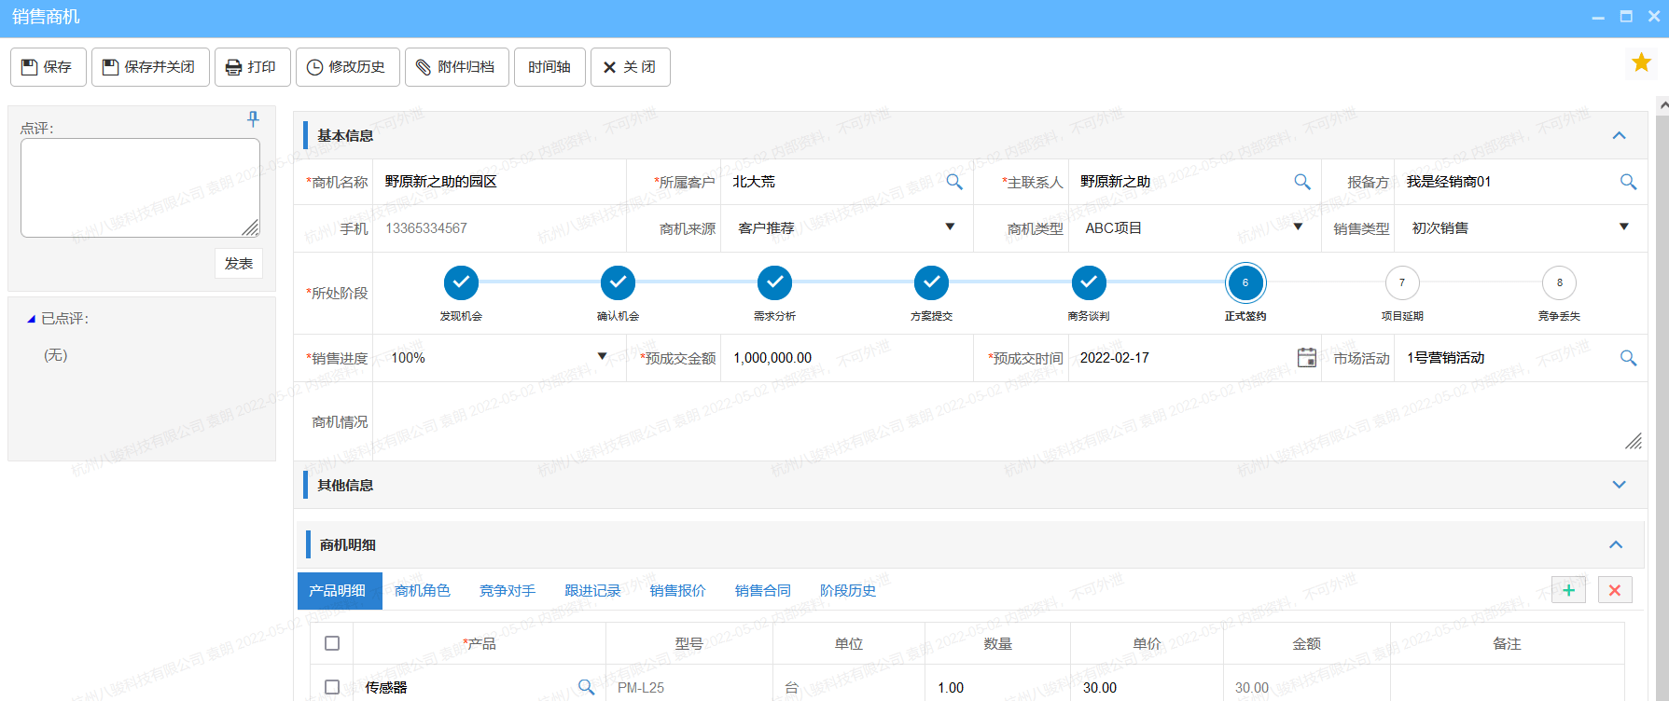Click the calendar icon for 预成交时间
1669x701 pixels.
[1306, 358]
